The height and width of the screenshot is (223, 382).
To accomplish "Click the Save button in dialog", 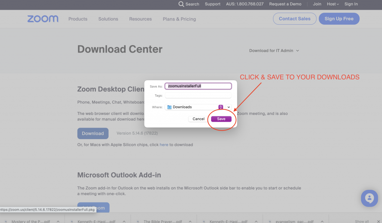I will point(221,119).
